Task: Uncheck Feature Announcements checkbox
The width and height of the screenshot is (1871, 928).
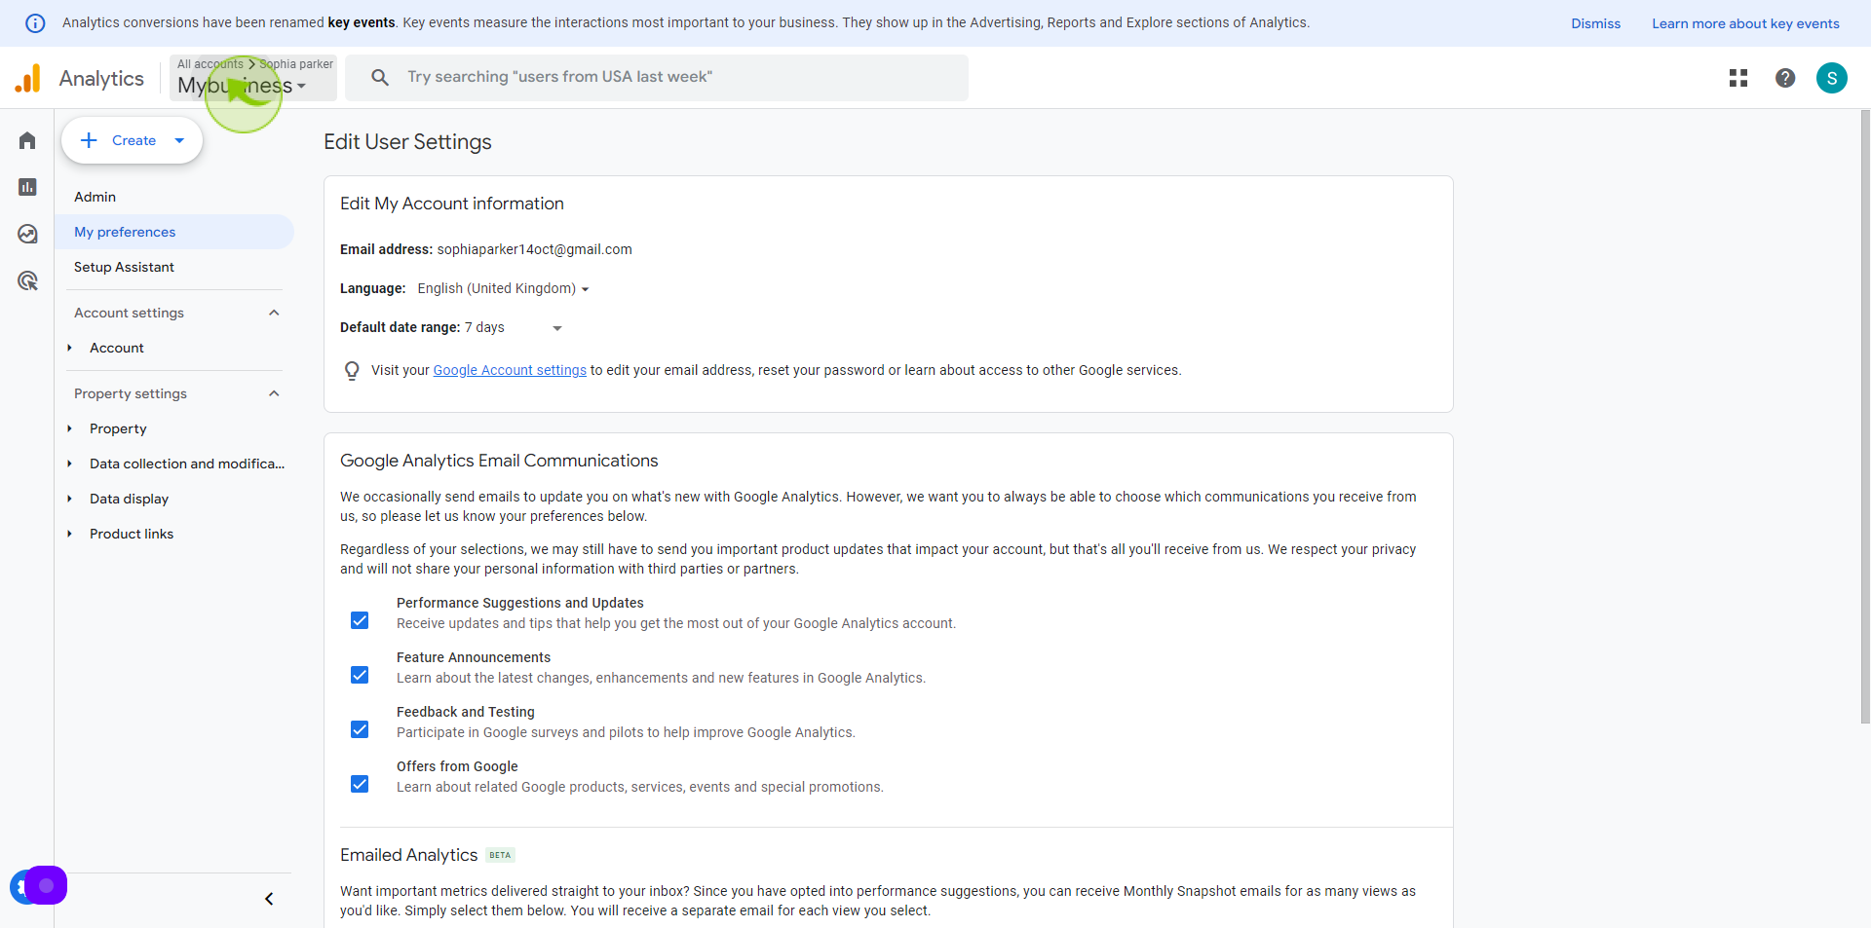Action: (360, 675)
